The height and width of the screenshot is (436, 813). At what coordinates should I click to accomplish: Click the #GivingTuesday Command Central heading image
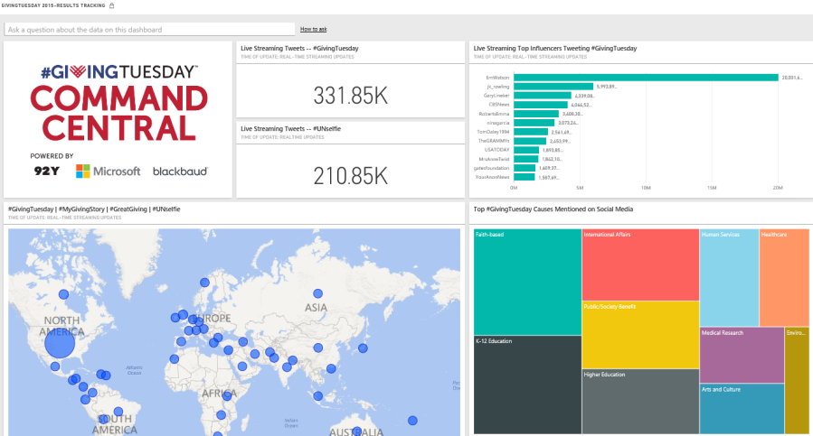[x=118, y=103]
